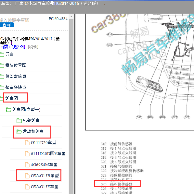Click the G27 connector label in diagram
The width and height of the screenshot is (194, 194).
pyautogui.click(x=175, y=117)
